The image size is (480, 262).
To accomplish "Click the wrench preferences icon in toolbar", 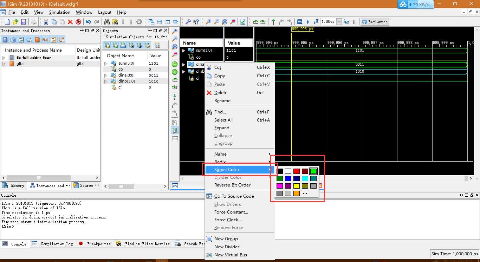I will (x=188, y=22).
